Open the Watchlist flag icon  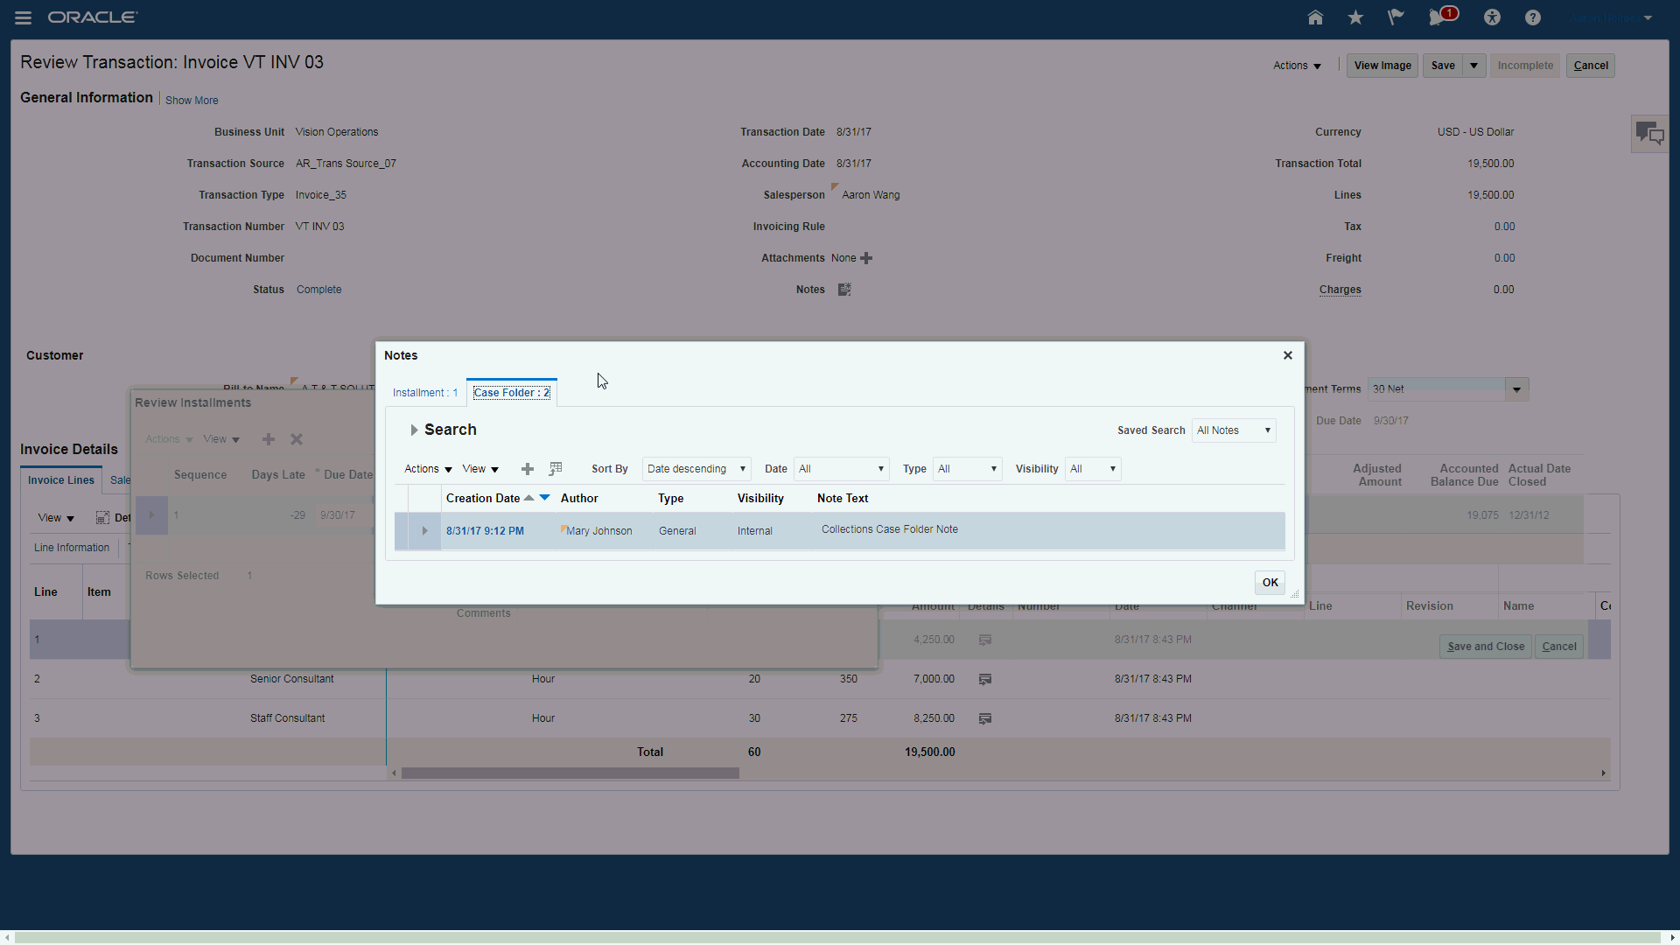click(x=1396, y=17)
